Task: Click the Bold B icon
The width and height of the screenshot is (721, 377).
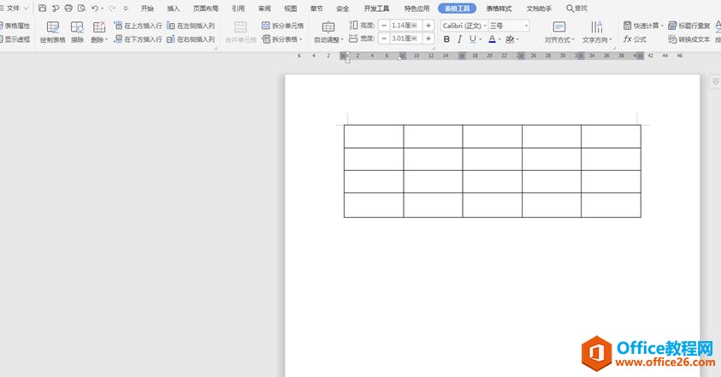Action: 446,39
